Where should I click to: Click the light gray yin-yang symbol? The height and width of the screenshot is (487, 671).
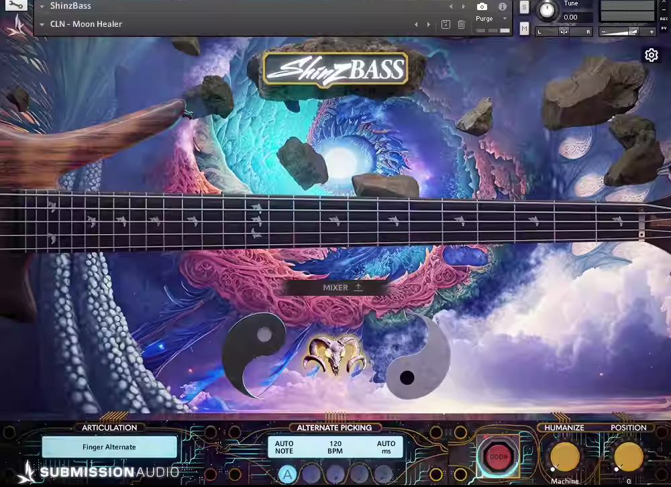pyautogui.click(x=418, y=358)
